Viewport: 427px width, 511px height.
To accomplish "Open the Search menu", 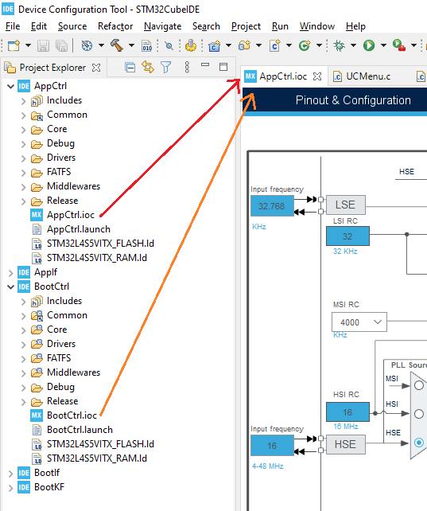I will pyautogui.click(x=206, y=26).
